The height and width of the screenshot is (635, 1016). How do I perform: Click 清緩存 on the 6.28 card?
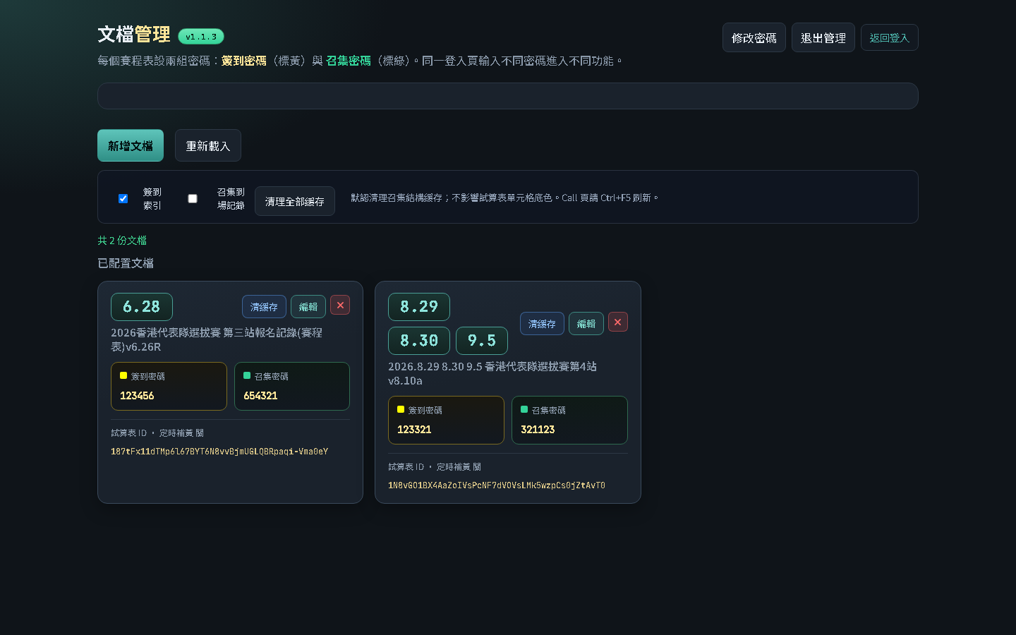click(264, 307)
